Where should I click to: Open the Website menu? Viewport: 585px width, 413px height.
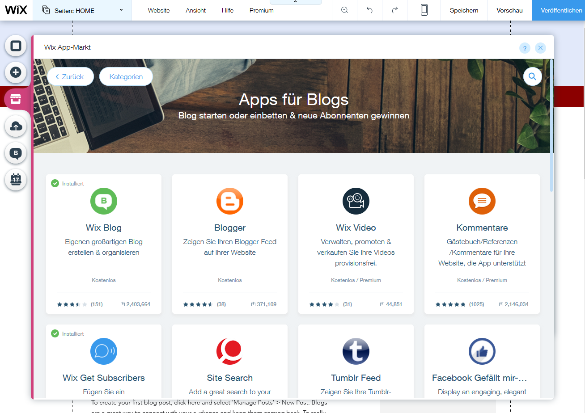coord(159,10)
